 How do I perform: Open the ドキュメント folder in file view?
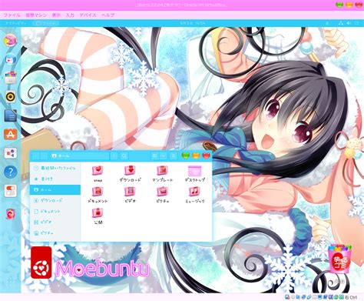point(98,195)
